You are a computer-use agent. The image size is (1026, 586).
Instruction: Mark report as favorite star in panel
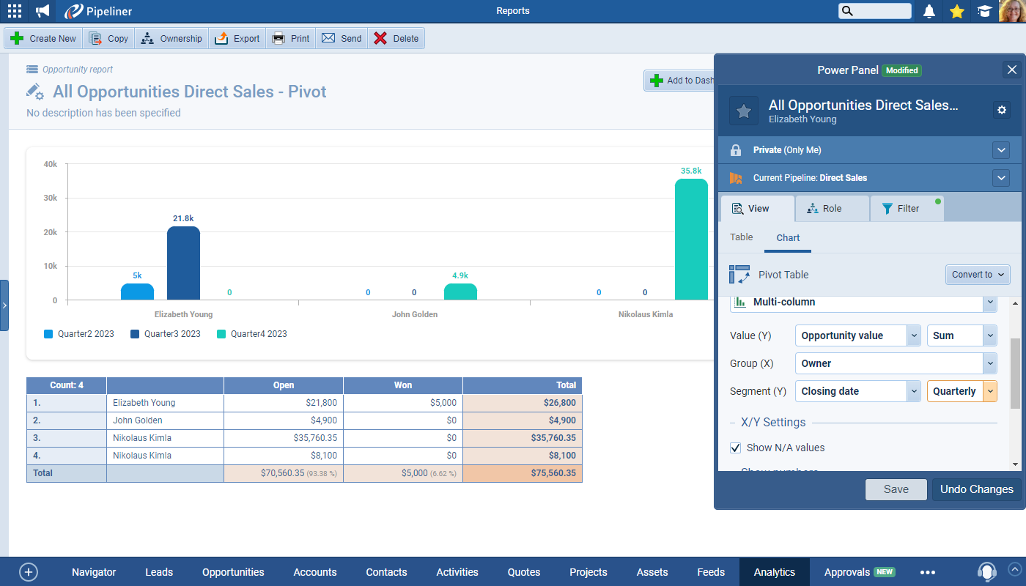tap(744, 111)
